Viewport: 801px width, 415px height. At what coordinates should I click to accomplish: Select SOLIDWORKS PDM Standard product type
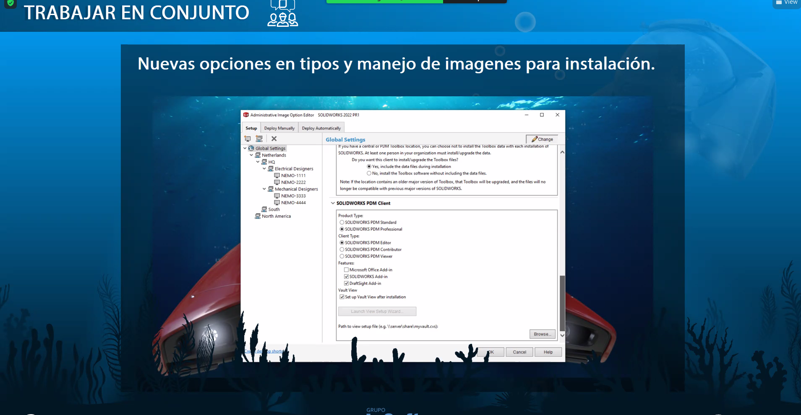click(342, 222)
